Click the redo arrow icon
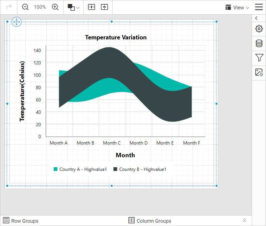The image size is (266, 226). pyautogui.click(x=9, y=7)
